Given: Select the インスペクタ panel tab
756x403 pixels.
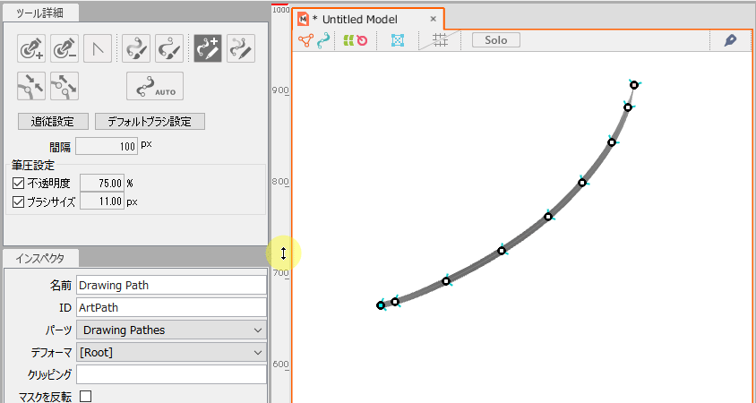Looking at the screenshot, I should coord(41,258).
